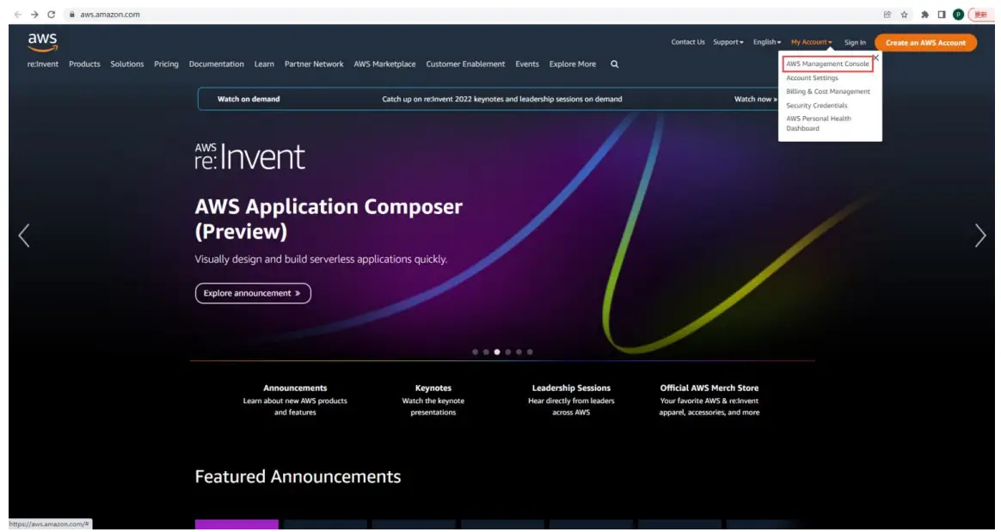Click the browser forward arrow

(x=34, y=14)
